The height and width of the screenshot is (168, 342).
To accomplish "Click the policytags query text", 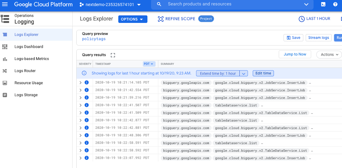I will pyautogui.click(x=94, y=39).
